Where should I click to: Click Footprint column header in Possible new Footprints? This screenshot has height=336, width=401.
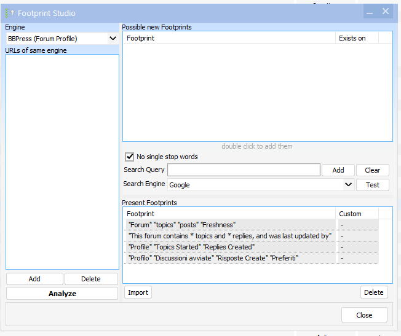[x=229, y=38]
